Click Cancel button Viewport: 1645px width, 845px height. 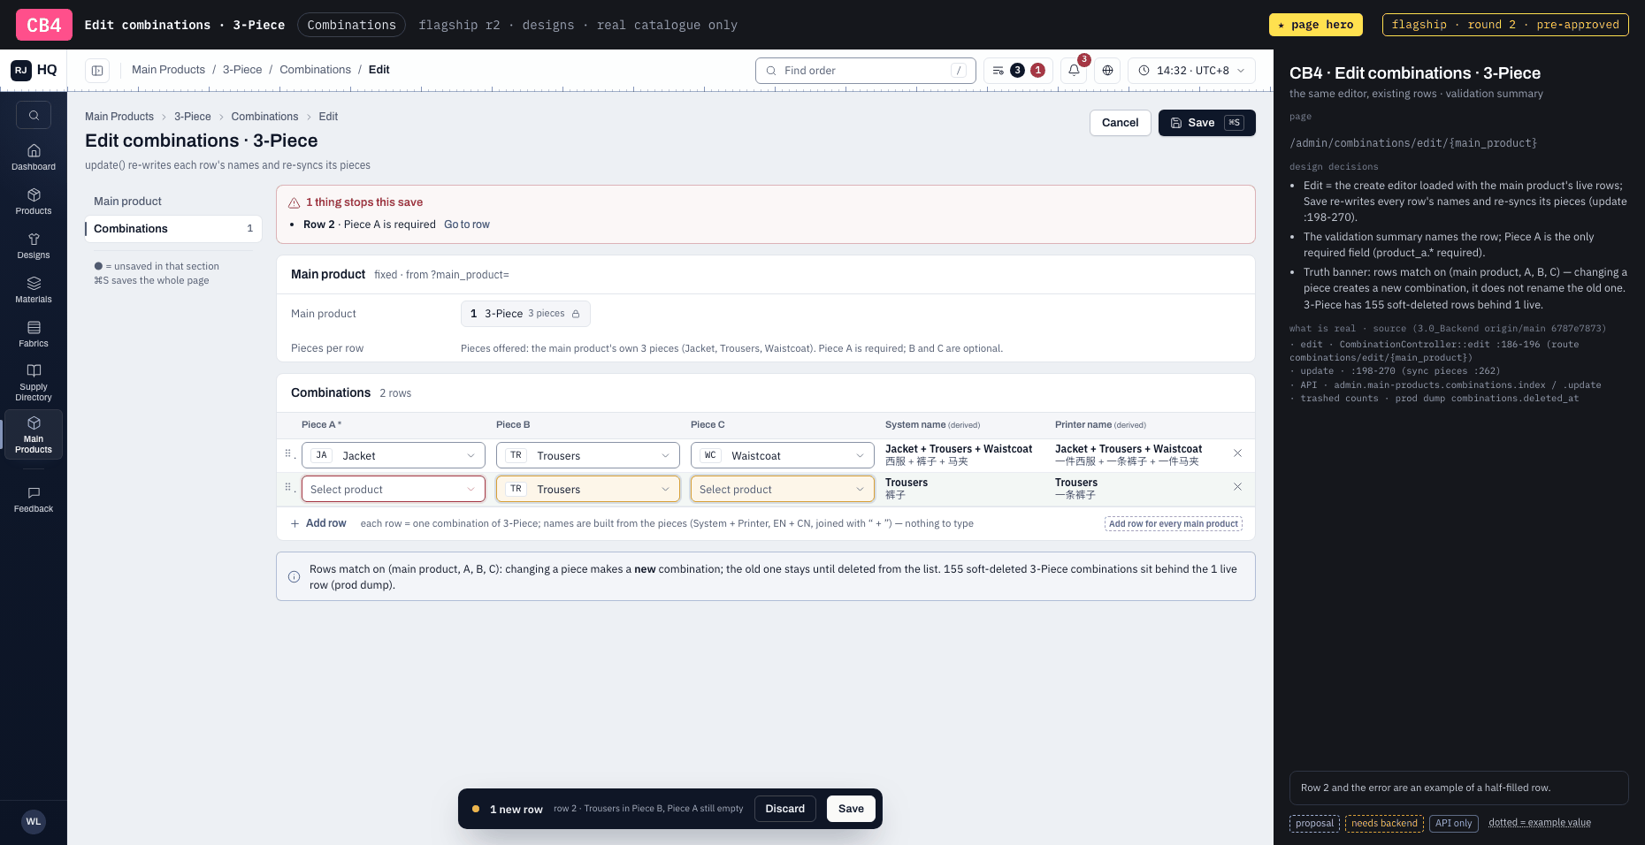tap(1120, 123)
